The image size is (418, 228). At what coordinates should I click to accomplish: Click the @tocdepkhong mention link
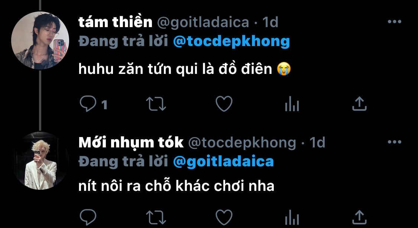point(231,42)
